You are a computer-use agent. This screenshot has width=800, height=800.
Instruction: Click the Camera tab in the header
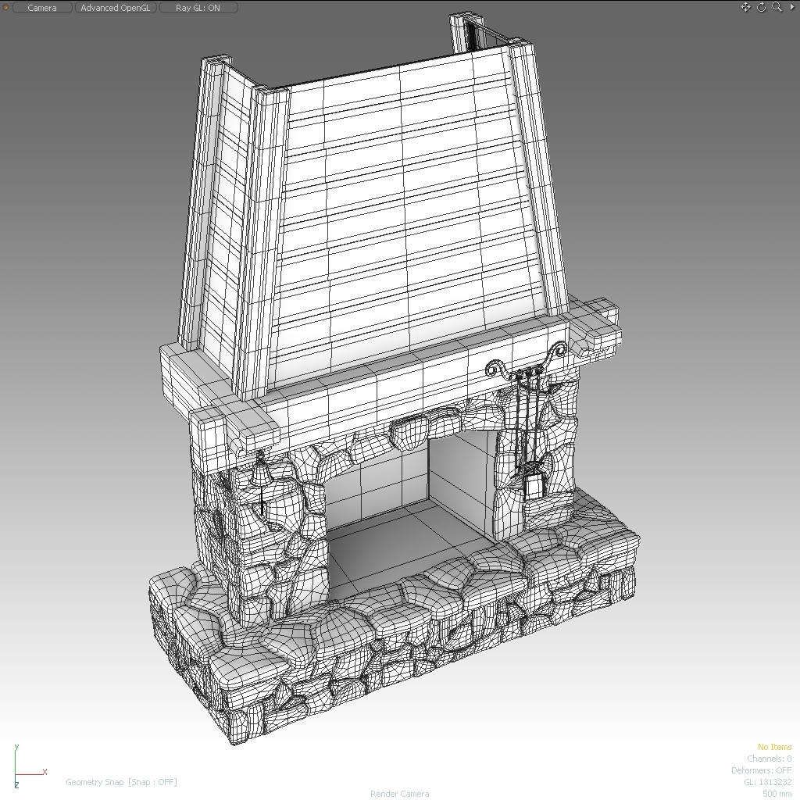[42, 7]
